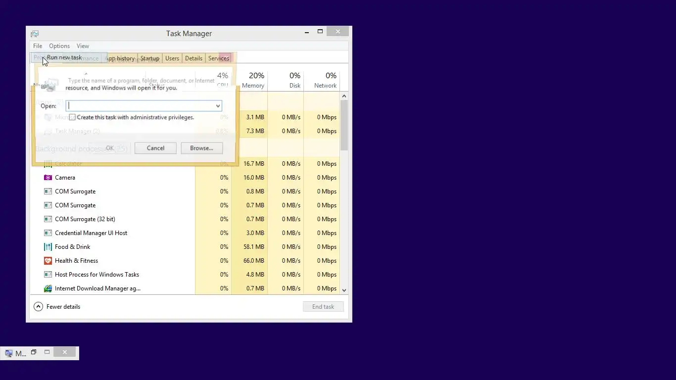Maximize the minimized M... window
The image size is (676, 380).
(x=47, y=352)
